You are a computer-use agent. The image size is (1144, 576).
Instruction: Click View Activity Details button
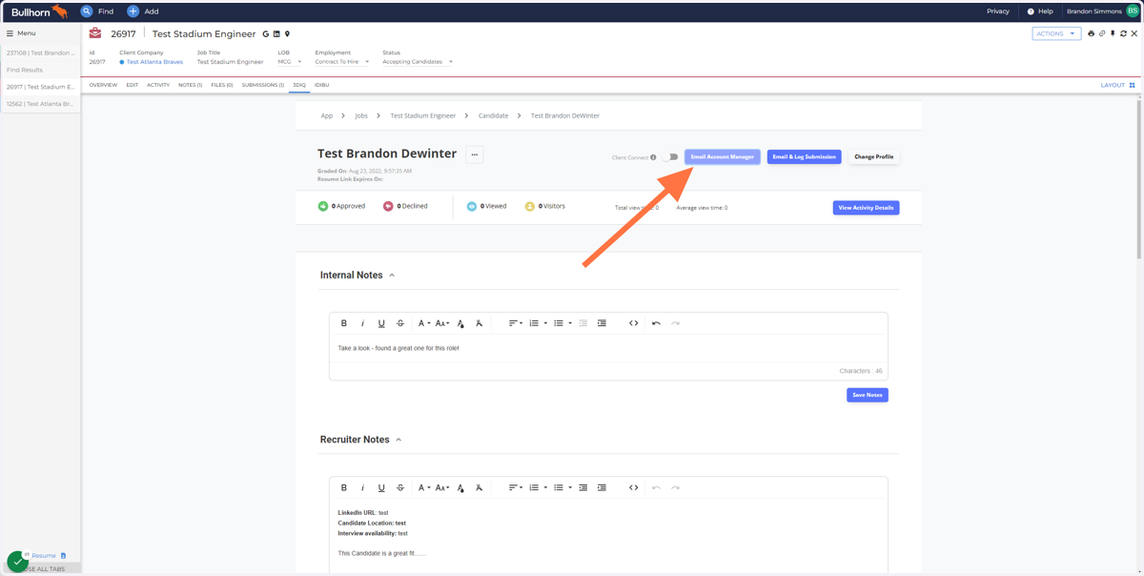coord(866,207)
